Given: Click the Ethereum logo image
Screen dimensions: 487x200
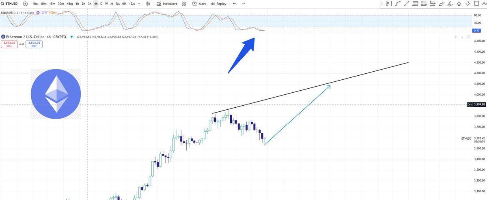Looking at the screenshot, I should pos(56,94).
